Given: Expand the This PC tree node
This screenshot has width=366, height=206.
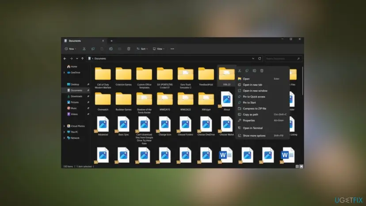Looking at the screenshot, I should click(x=64, y=132).
